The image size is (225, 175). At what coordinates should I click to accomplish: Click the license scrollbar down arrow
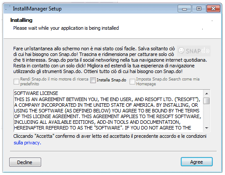[x=207, y=128]
